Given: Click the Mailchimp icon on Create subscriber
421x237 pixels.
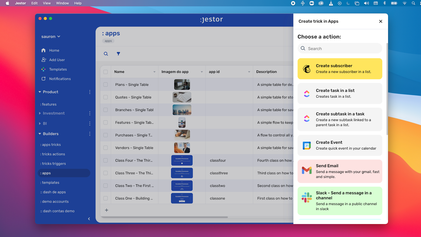Looking at the screenshot, I should [307, 69].
